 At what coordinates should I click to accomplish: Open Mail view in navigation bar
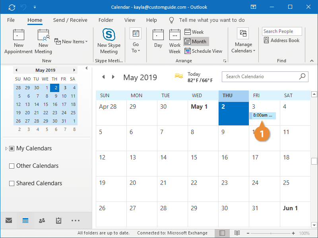tap(8, 221)
